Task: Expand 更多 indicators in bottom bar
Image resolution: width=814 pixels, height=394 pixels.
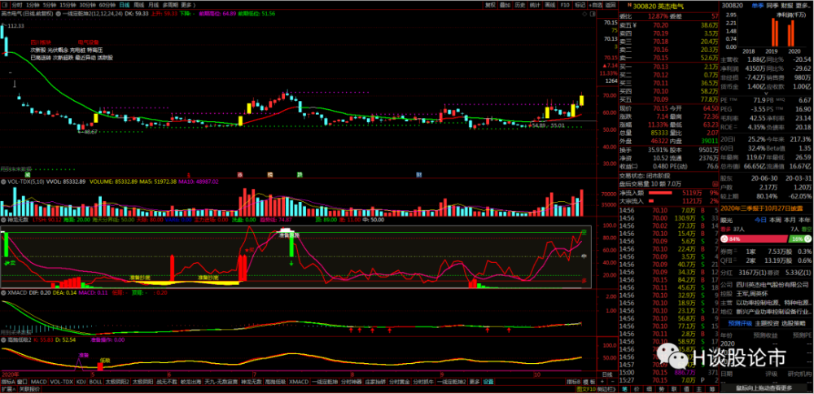Action: pos(475,382)
